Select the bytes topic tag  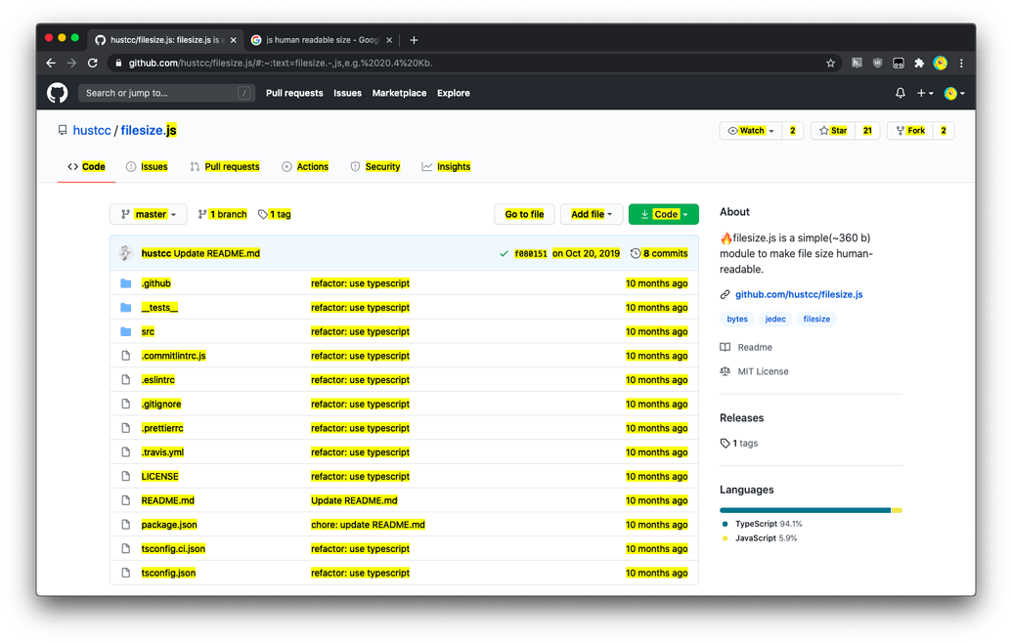click(737, 319)
